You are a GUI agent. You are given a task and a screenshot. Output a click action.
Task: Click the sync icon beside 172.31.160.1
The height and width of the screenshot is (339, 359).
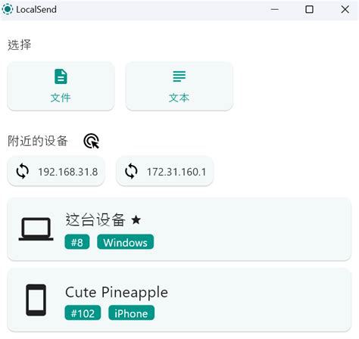point(131,171)
